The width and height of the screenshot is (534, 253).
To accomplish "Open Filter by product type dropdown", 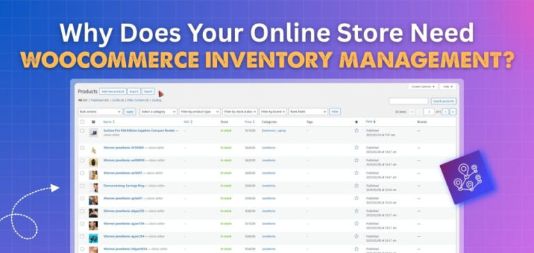I will tap(200, 112).
